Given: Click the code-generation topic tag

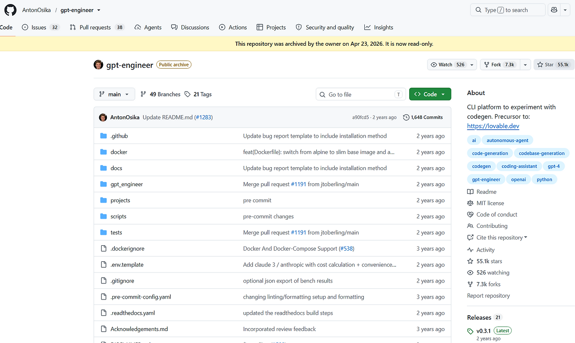Looking at the screenshot, I should 490,153.
